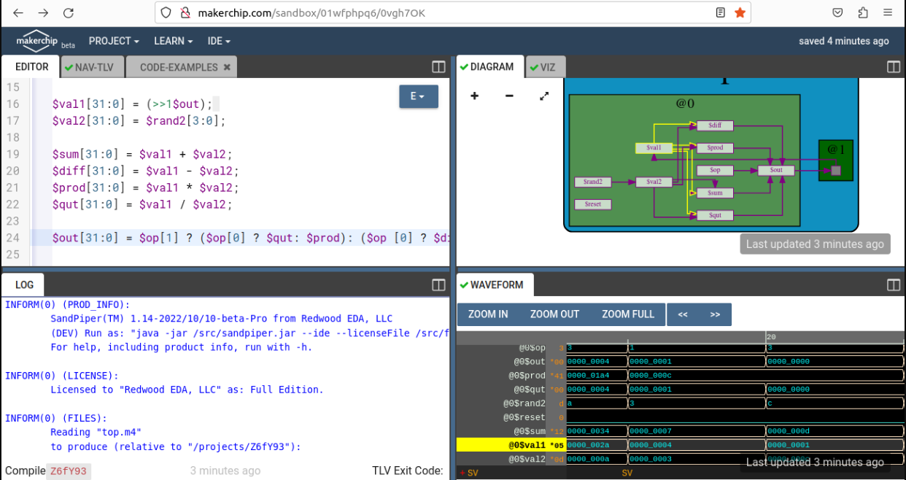Zoom in on the diagram using the plus icon

(x=474, y=96)
